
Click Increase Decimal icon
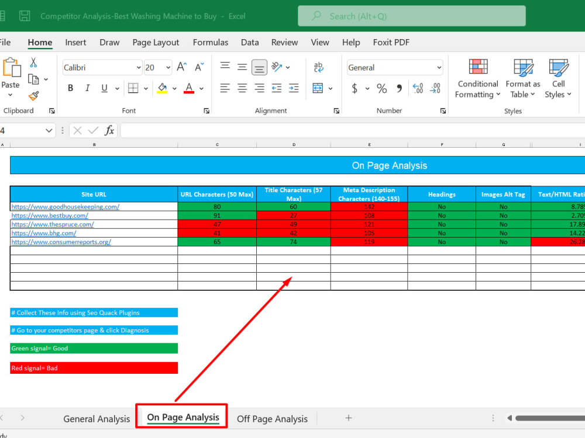point(418,88)
